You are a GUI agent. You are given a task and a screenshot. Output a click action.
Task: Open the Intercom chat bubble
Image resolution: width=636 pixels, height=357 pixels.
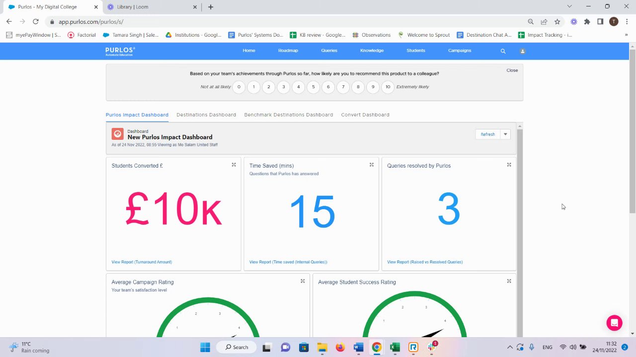pos(615,323)
